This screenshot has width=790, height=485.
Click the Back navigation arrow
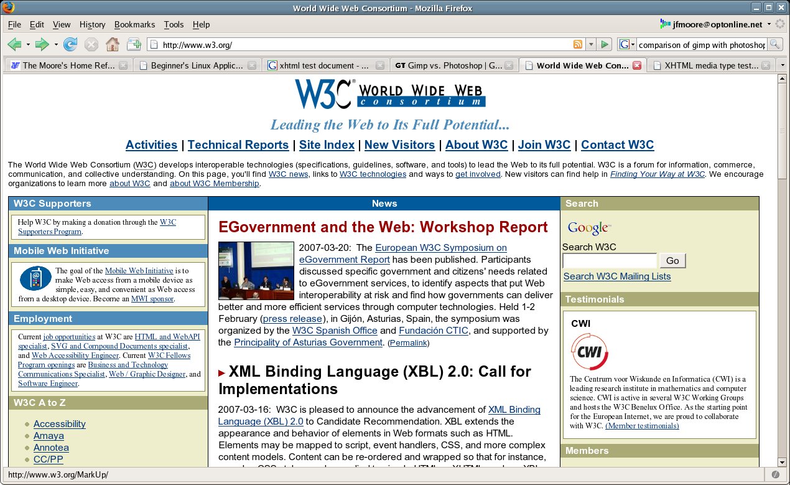click(14, 44)
